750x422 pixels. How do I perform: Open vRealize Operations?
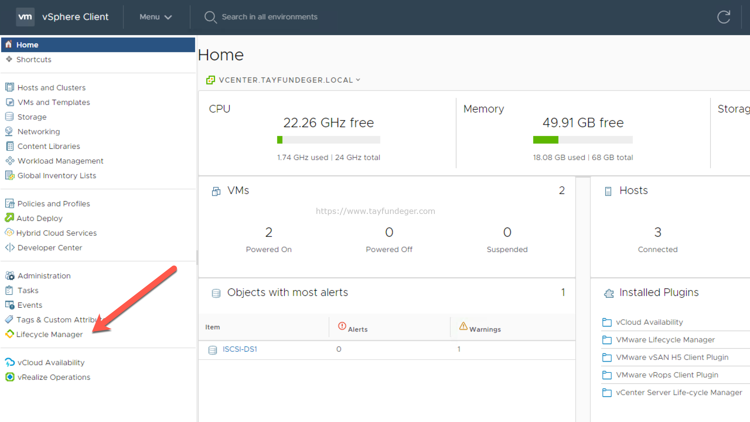54,377
